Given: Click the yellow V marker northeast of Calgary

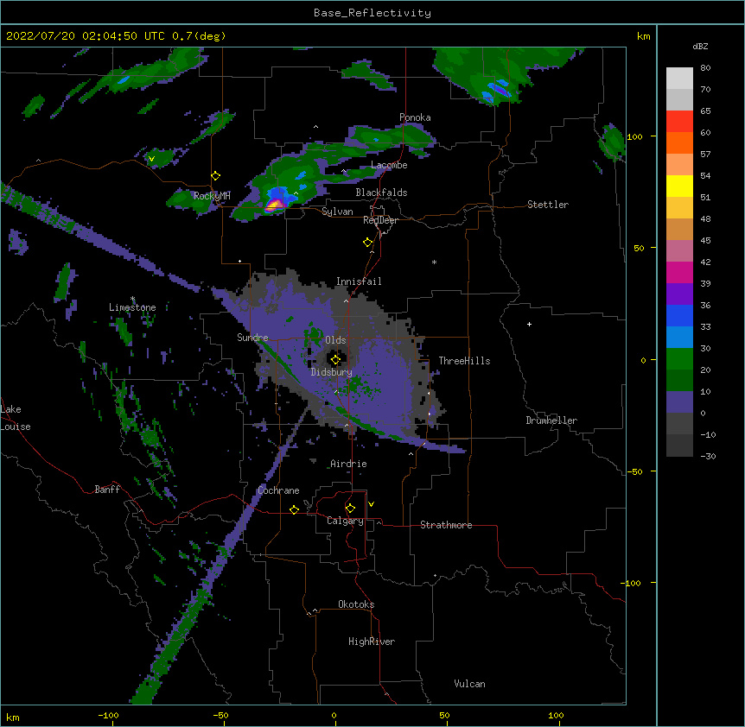Looking at the screenshot, I should pos(371,504).
